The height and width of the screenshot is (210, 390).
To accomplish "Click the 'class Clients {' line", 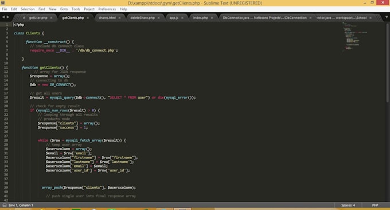I will tap(29, 33).
